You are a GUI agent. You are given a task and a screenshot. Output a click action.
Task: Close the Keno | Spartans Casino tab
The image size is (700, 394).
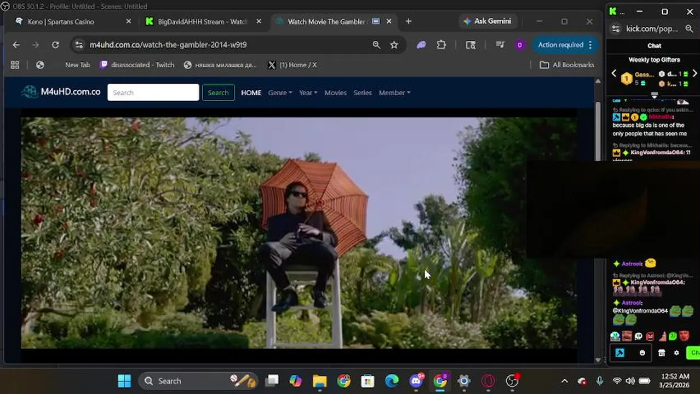[128, 21]
